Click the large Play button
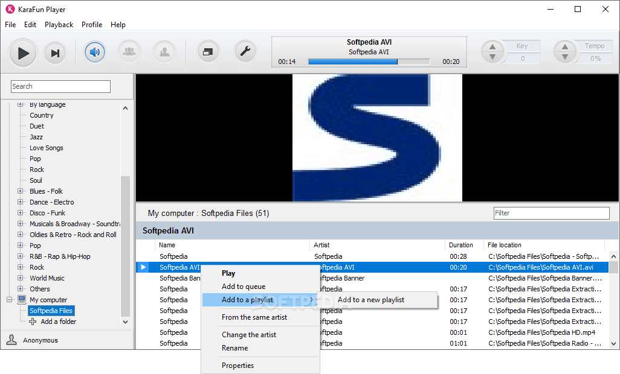620x374 pixels. coord(23,53)
